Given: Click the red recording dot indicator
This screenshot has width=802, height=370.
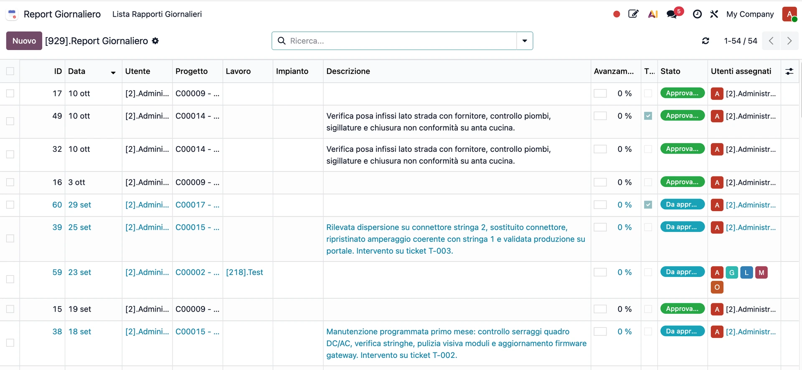Looking at the screenshot, I should click(x=617, y=14).
